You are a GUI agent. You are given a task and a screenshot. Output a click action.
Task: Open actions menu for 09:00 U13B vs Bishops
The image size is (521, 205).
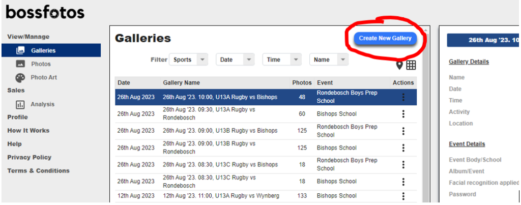click(403, 131)
